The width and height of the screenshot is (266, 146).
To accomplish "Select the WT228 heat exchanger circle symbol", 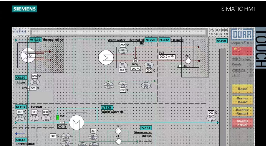I will click(x=106, y=57).
